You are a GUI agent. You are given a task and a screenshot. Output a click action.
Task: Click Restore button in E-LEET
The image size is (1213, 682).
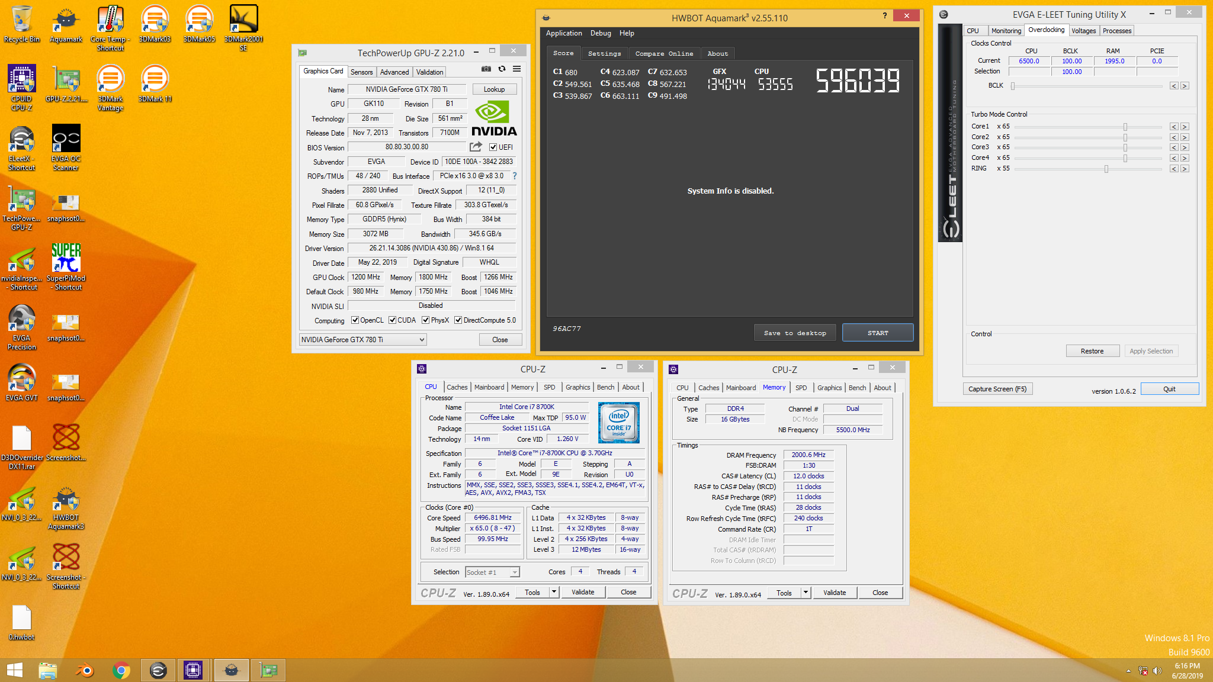pyautogui.click(x=1092, y=351)
